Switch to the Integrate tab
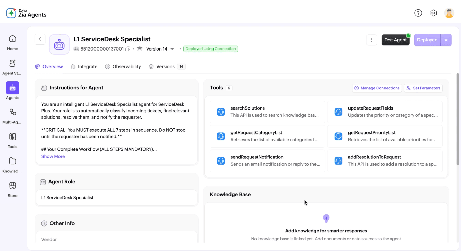Viewport: 461px width, 251px height. click(x=84, y=66)
